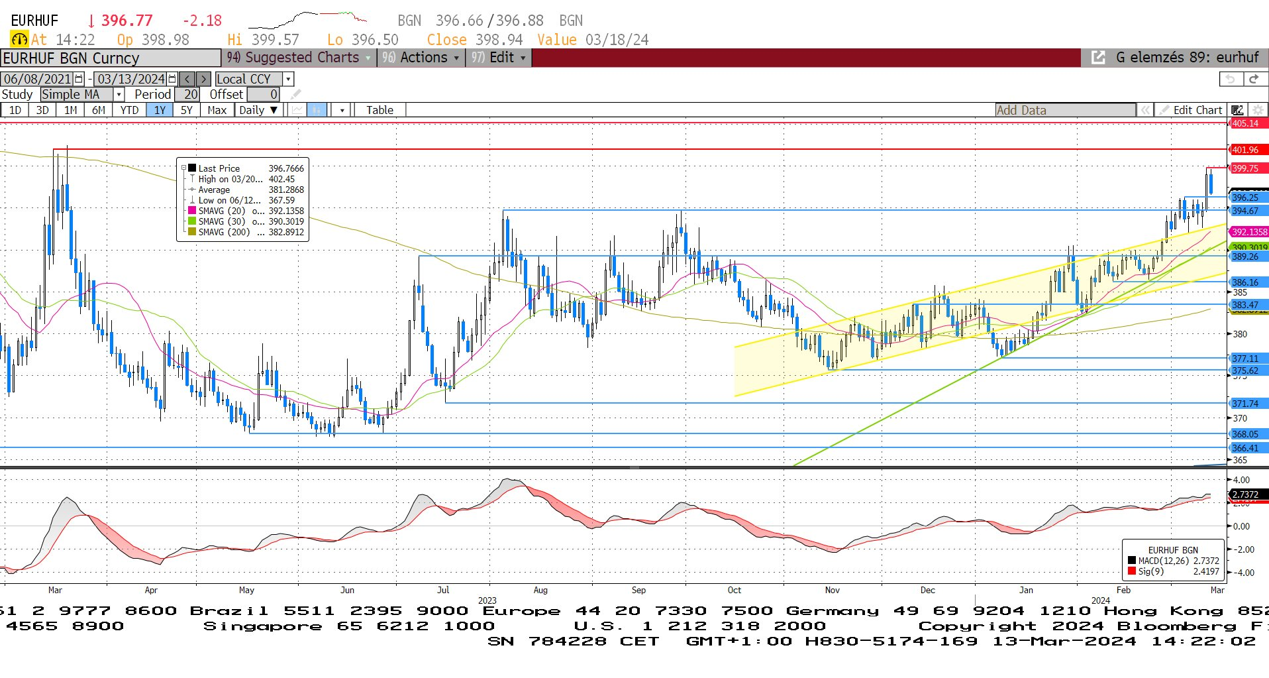
Task: Click the MACD 2.7372 value label
Action: pos(1248,494)
